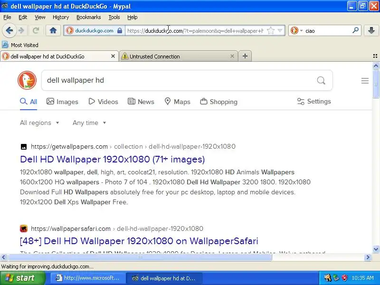Expand the Any time filter
The width and height of the screenshot is (380, 285).
tap(89, 123)
